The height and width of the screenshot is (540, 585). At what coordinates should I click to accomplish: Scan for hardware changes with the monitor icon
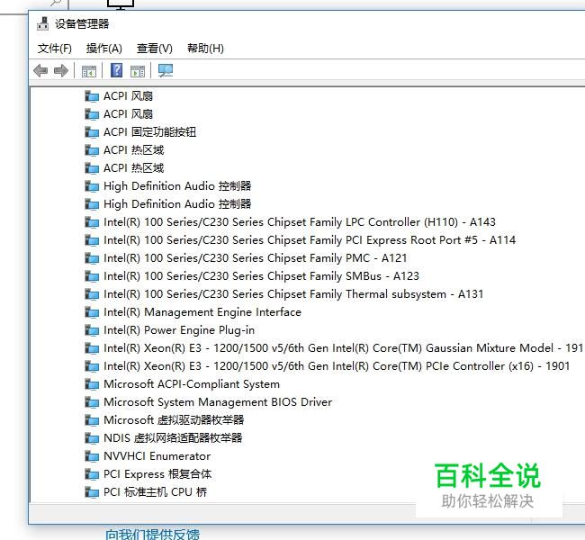[166, 70]
